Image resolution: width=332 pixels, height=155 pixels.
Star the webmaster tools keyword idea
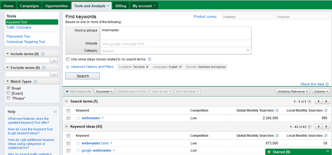tap(78, 143)
